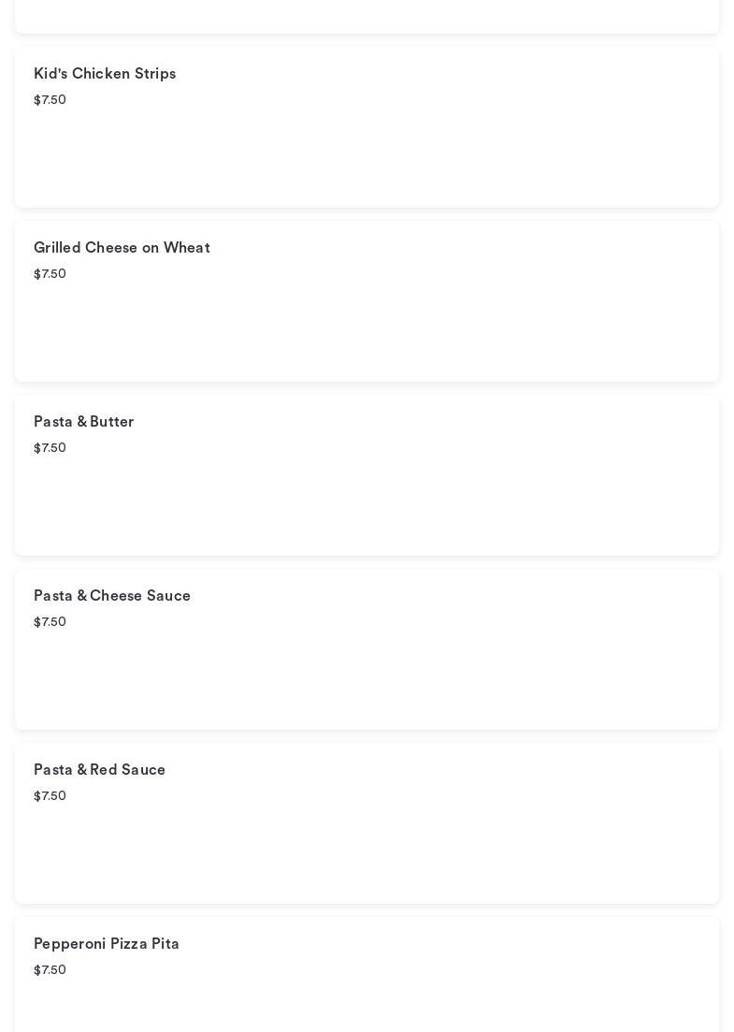Click the word Wheat in Grilled Cheese title

point(187,247)
